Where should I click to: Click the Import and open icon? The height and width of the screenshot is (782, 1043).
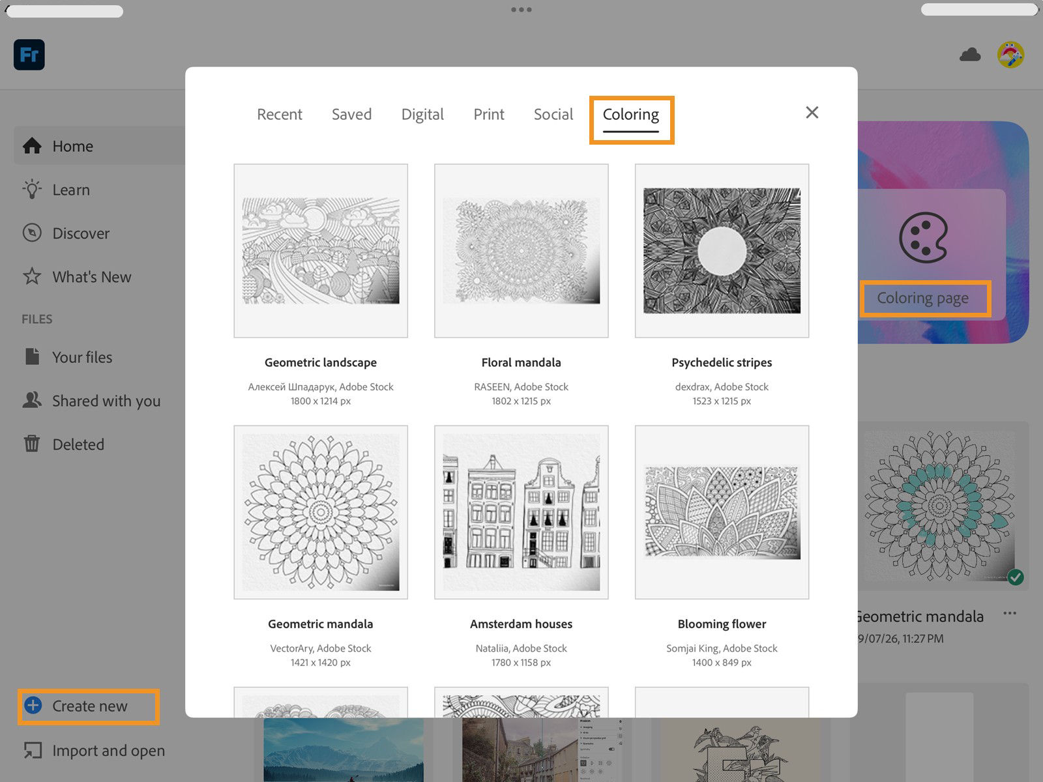tap(33, 751)
